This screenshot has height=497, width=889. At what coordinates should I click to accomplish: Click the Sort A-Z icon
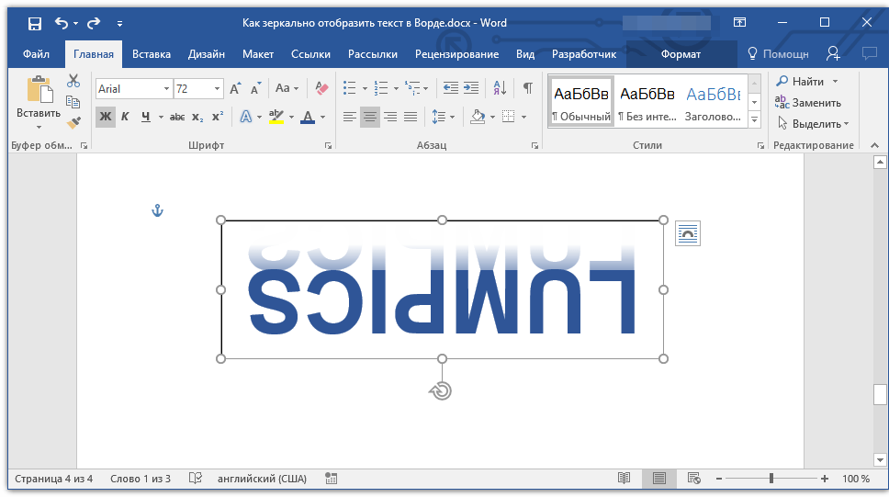(x=500, y=88)
